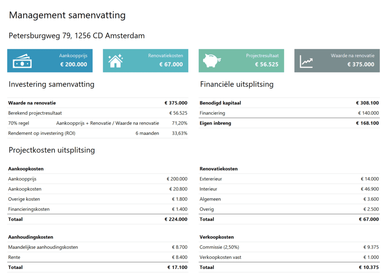
Task: Select the Verkoopkosten vast row label
Action: tap(220, 257)
